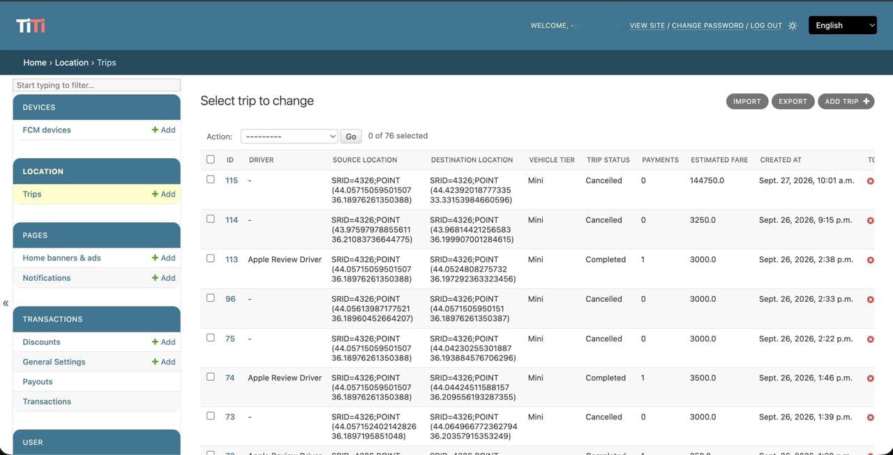The width and height of the screenshot is (893, 455).
Task: Sort the table by Estimated Fare column
Action: [x=719, y=160]
